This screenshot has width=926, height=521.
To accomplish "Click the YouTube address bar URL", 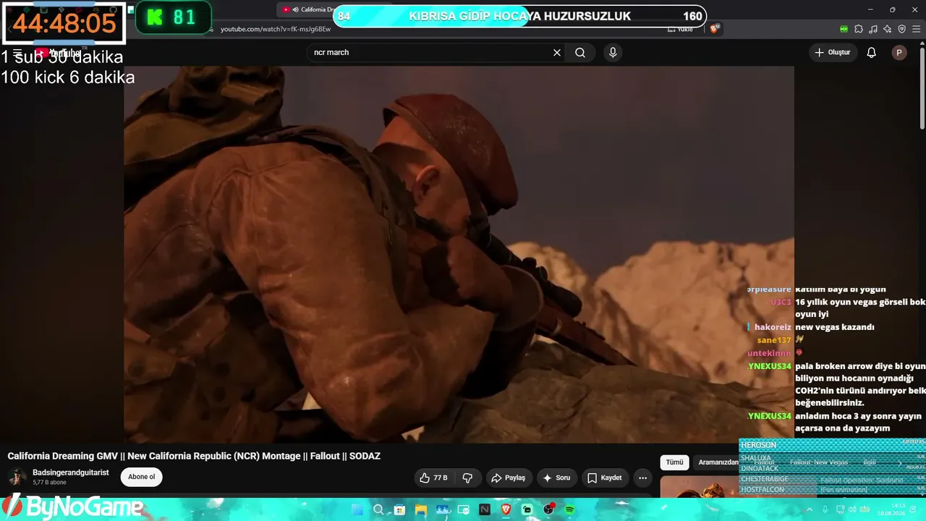I will (x=276, y=29).
